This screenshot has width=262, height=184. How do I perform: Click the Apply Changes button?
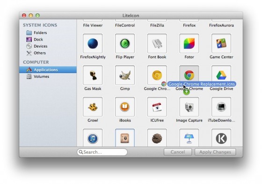[x=215, y=152]
